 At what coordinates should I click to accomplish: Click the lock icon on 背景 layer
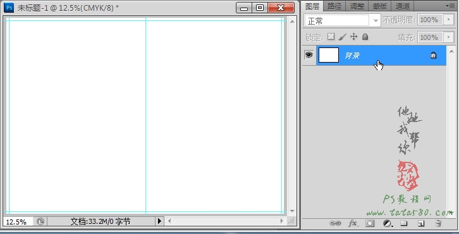point(433,55)
